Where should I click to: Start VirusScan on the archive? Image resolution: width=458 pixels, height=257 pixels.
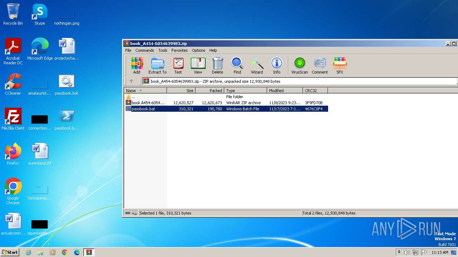[x=299, y=66]
